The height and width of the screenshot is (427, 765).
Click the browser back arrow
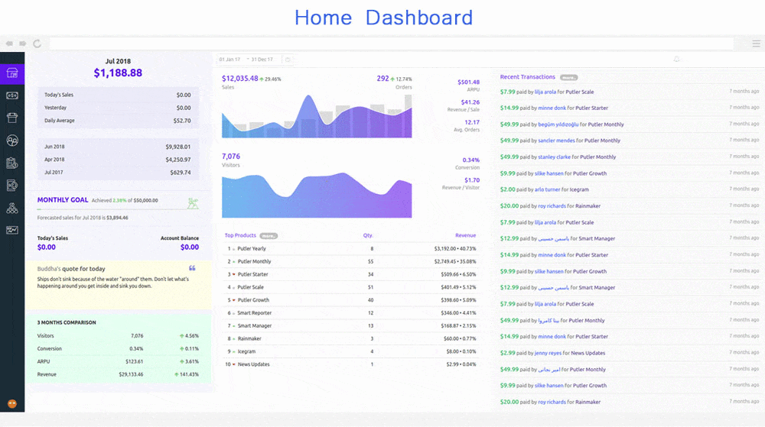(x=9, y=44)
